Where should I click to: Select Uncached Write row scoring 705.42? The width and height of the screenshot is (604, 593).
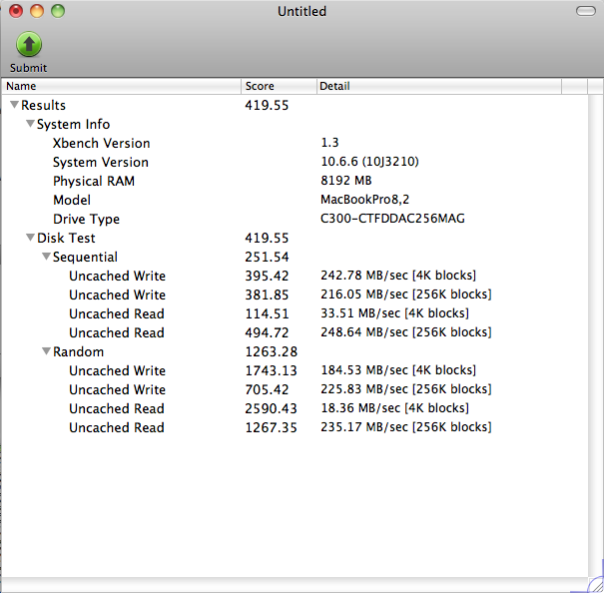296,389
